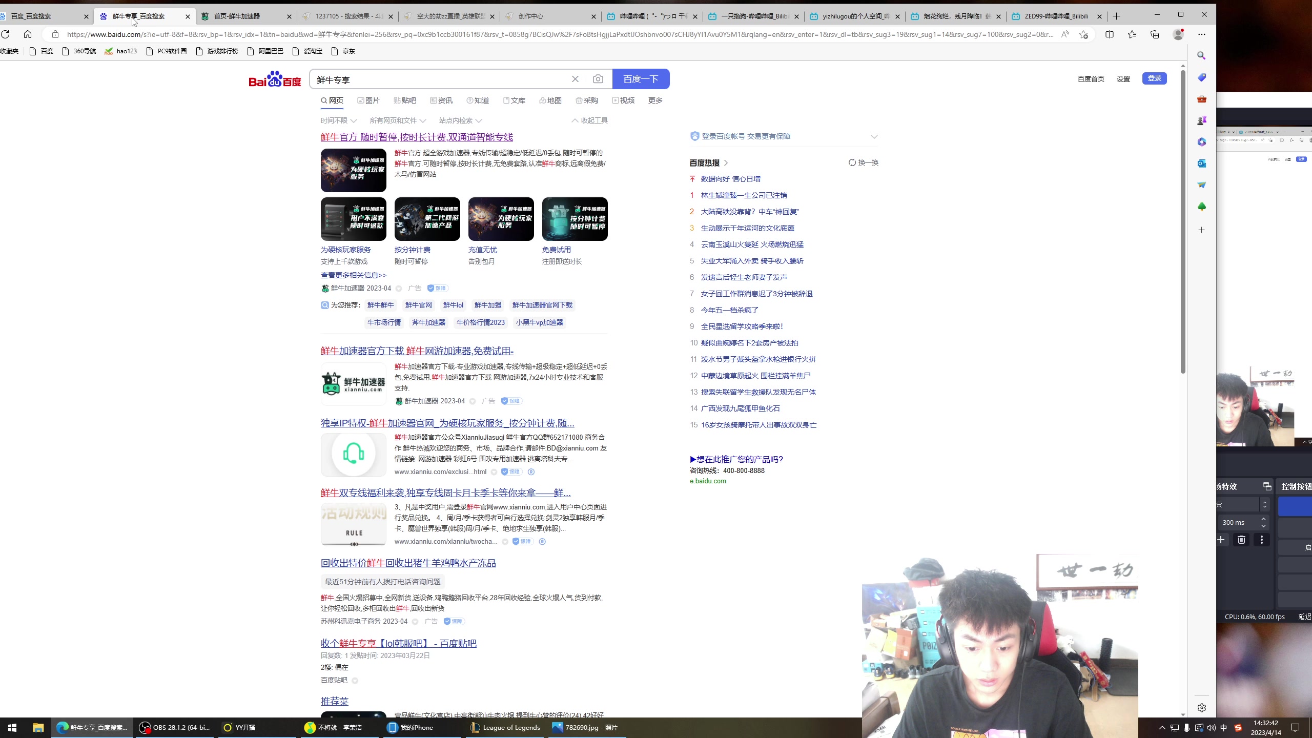Screen dimensions: 1312x738
Task: Open Edge sidebar search icon
Action: coord(1201,55)
